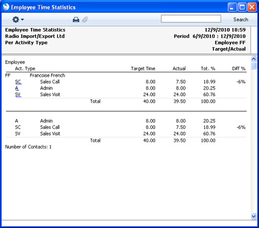Select Sales Visit label in the summary section
259x228 pixels.
coord(50,134)
